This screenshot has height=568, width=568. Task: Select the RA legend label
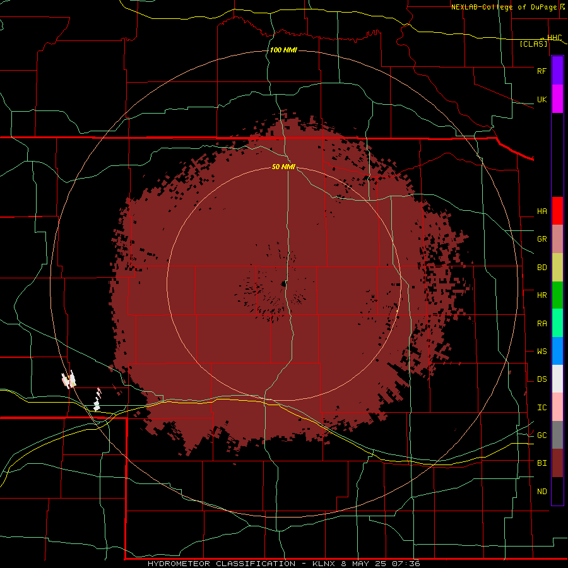click(x=541, y=324)
